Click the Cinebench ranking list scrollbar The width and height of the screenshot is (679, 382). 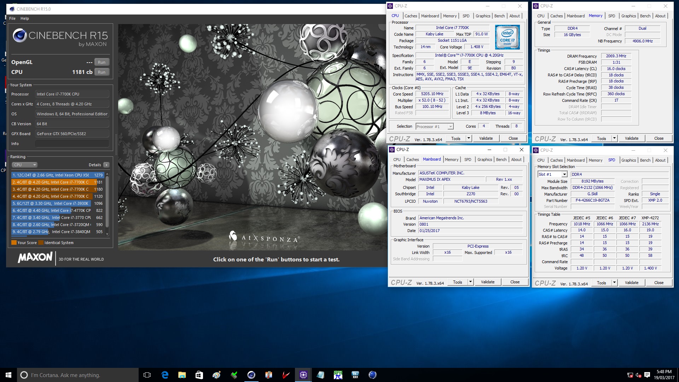[107, 202]
